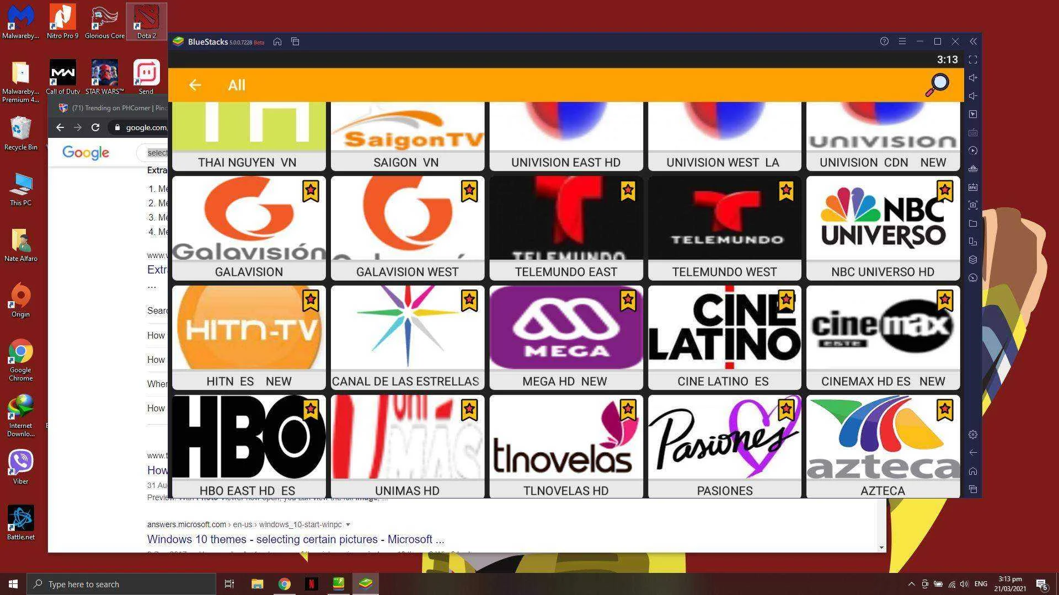Select CANAL DE LAS ESTRELLAS label

pyautogui.click(x=405, y=381)
